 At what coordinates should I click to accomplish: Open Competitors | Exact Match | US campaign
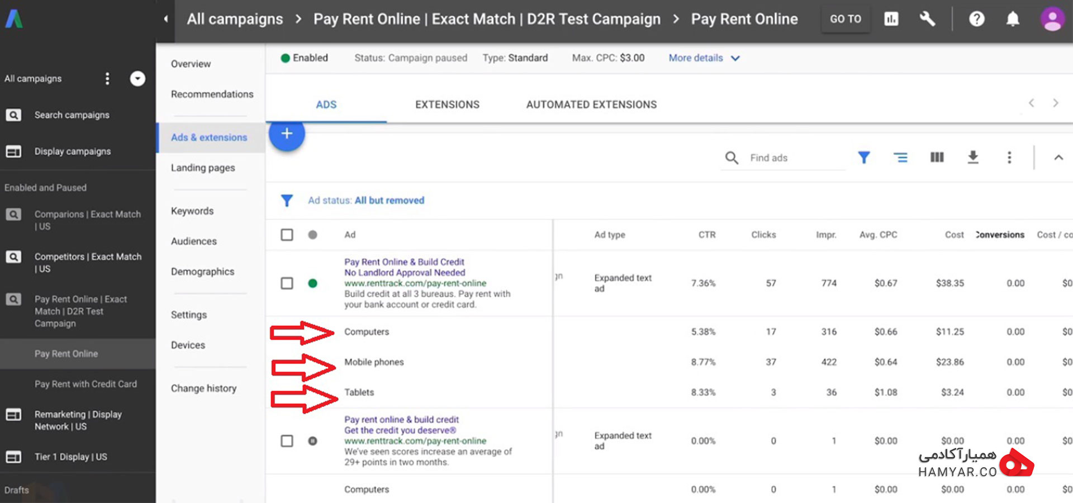point(88,263)
